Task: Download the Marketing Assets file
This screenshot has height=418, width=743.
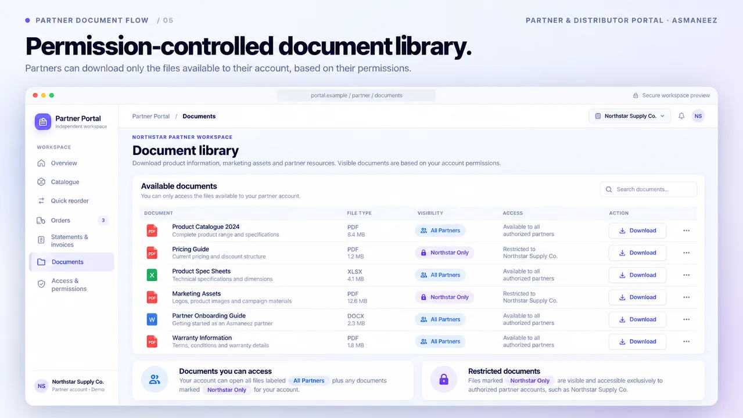Action: [637, 297]
